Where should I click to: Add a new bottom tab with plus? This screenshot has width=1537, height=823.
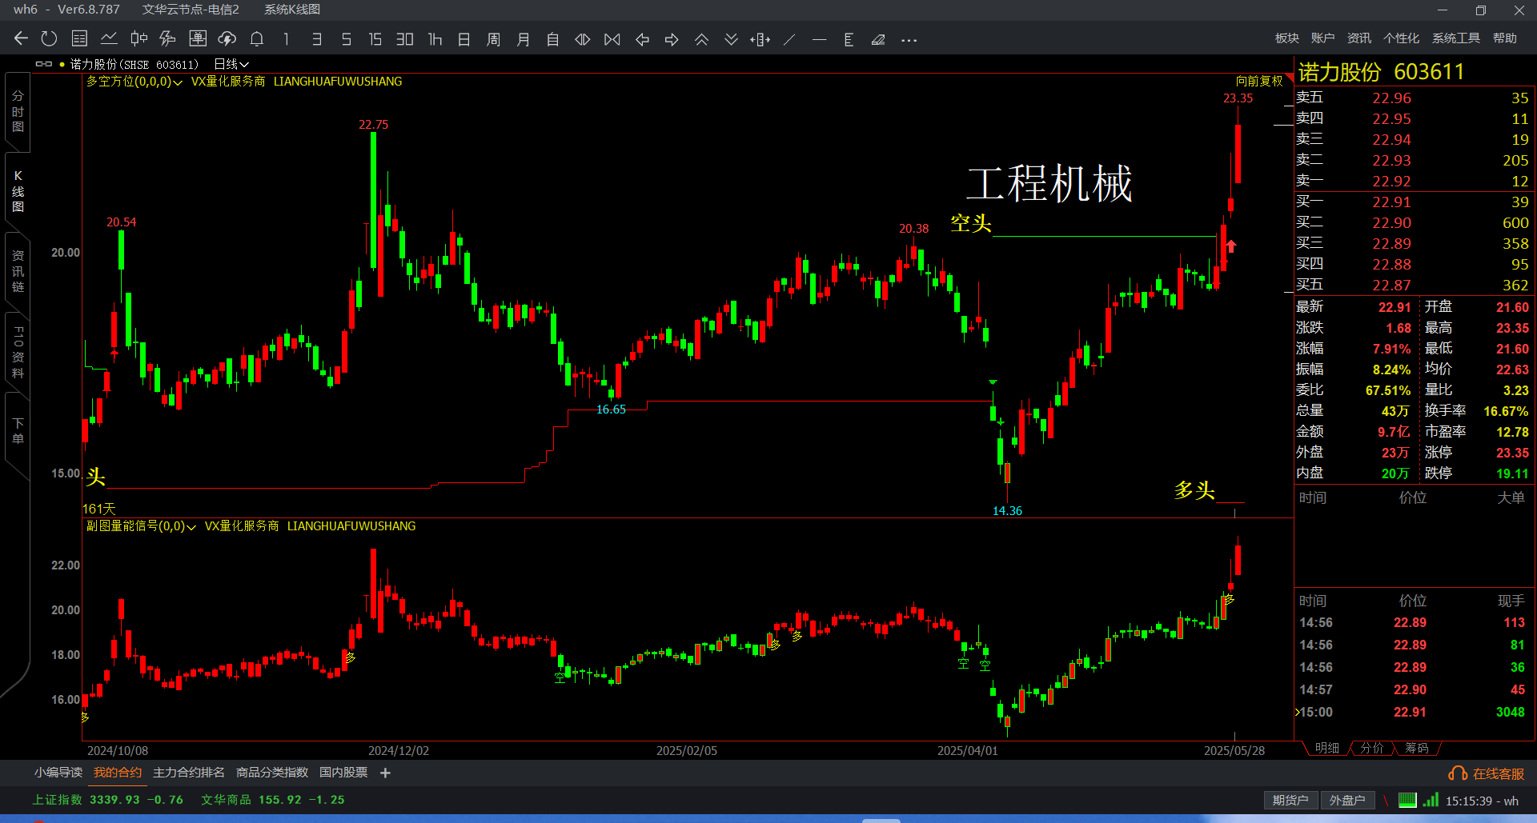point(385,773)
